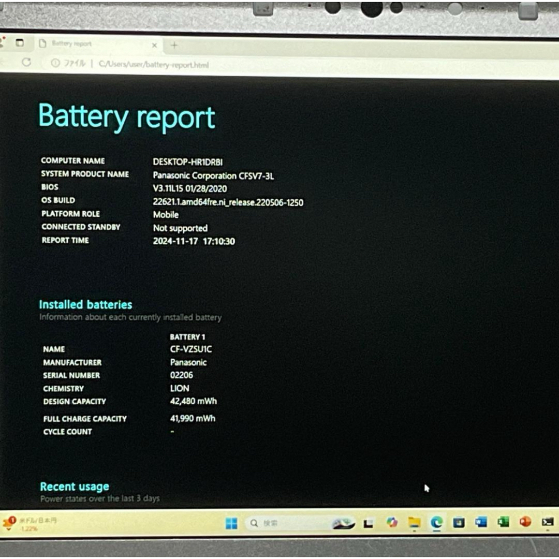
Task: Reload the battery report page
Action: tap(26, 62)
